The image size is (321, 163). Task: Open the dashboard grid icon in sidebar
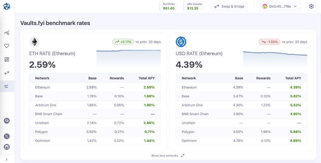point(7,59)
